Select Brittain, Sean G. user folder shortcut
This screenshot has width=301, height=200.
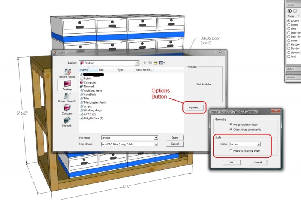click(x=67, y=98)
